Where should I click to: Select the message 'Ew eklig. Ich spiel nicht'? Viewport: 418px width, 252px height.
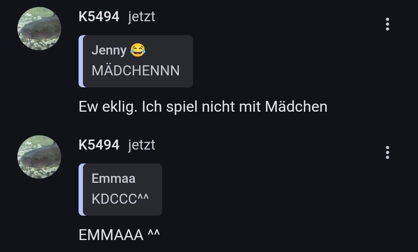(203, 107)
